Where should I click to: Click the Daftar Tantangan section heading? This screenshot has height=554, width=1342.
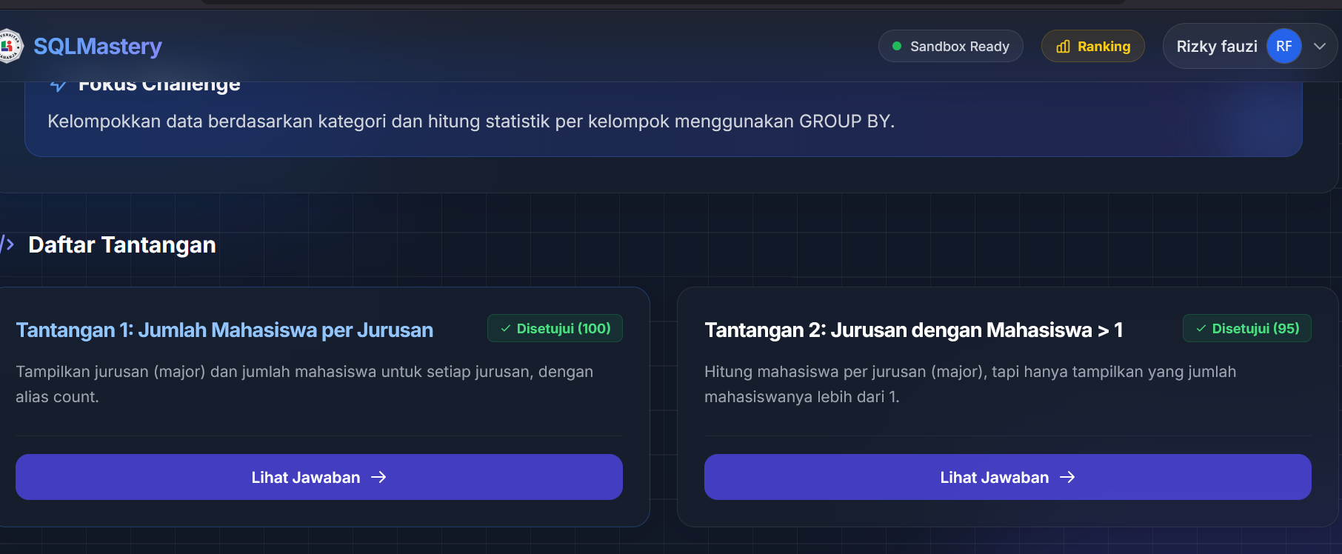pos(122,244)
